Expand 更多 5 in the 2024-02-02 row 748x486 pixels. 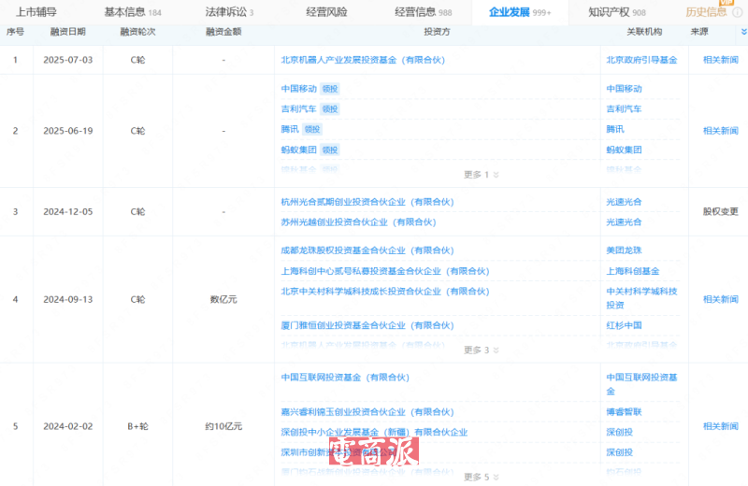pyautogui.click(x=482, y=477)
